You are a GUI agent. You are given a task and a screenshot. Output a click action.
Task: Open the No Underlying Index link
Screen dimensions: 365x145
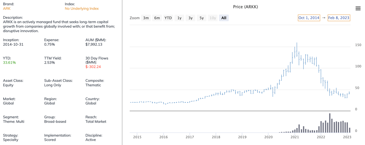[82, 8]
